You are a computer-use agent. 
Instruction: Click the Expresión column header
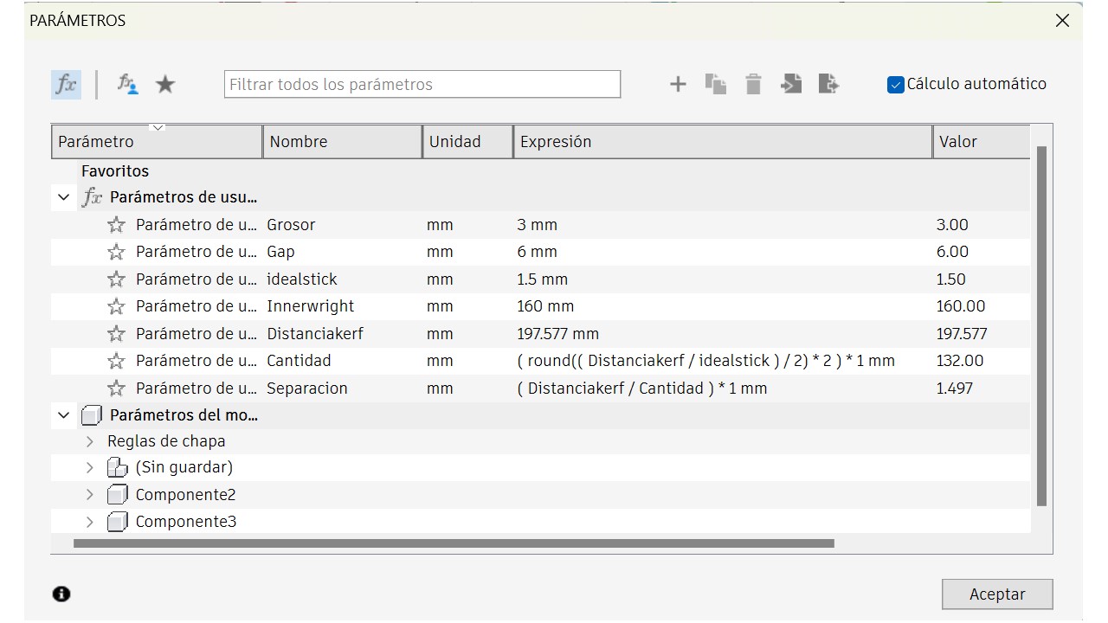pyautogui.click(x=722, y=142)
